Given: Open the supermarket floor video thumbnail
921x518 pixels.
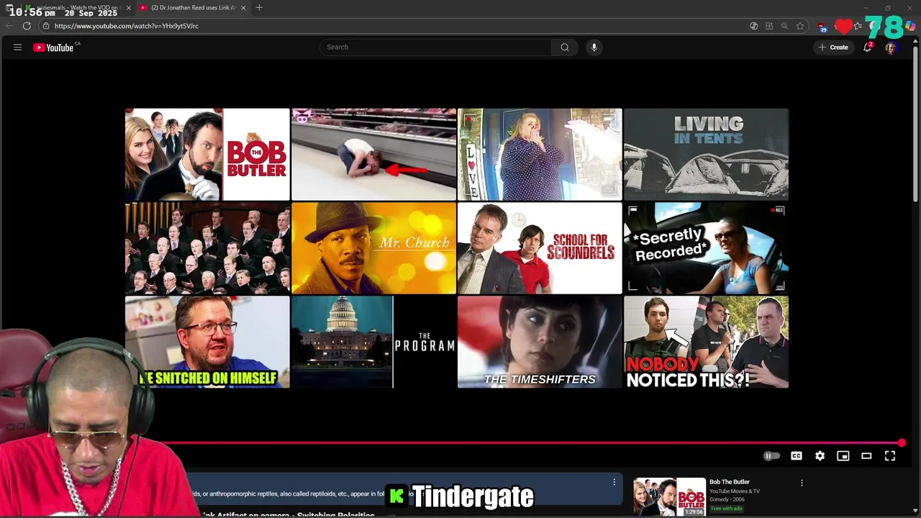Looking at the screenshot, I should point(373,155).
